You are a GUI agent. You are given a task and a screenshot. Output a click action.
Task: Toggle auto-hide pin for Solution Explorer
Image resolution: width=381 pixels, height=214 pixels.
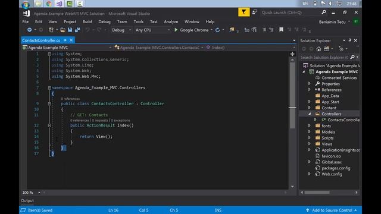[x=349, y=40]
